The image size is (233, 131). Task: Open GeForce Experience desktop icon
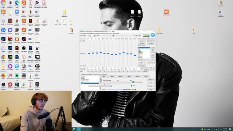(x=10, y=58)
